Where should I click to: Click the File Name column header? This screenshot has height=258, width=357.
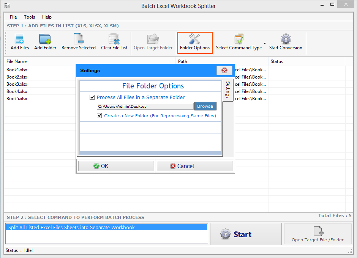click(x=90, y=61)
